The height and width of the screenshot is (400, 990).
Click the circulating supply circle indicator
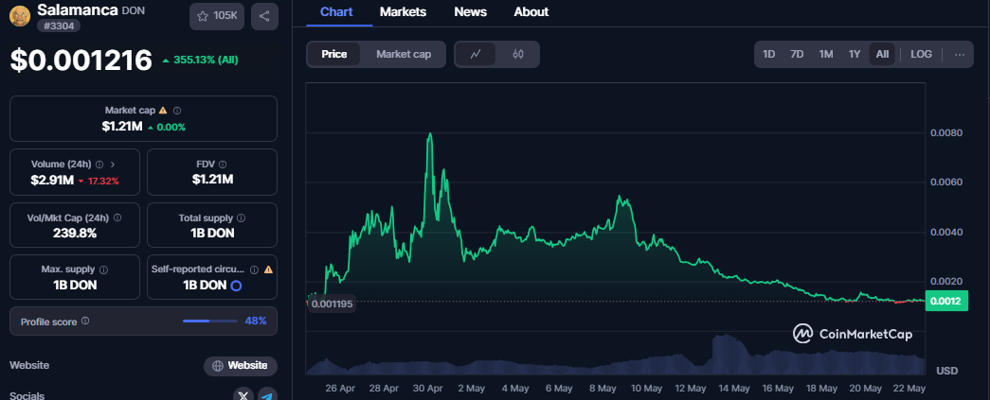pos(236,286)
